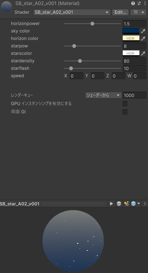Pick starscolor with the eyedropper
This screenshot has width=148, height=273.
coord(143,53)
